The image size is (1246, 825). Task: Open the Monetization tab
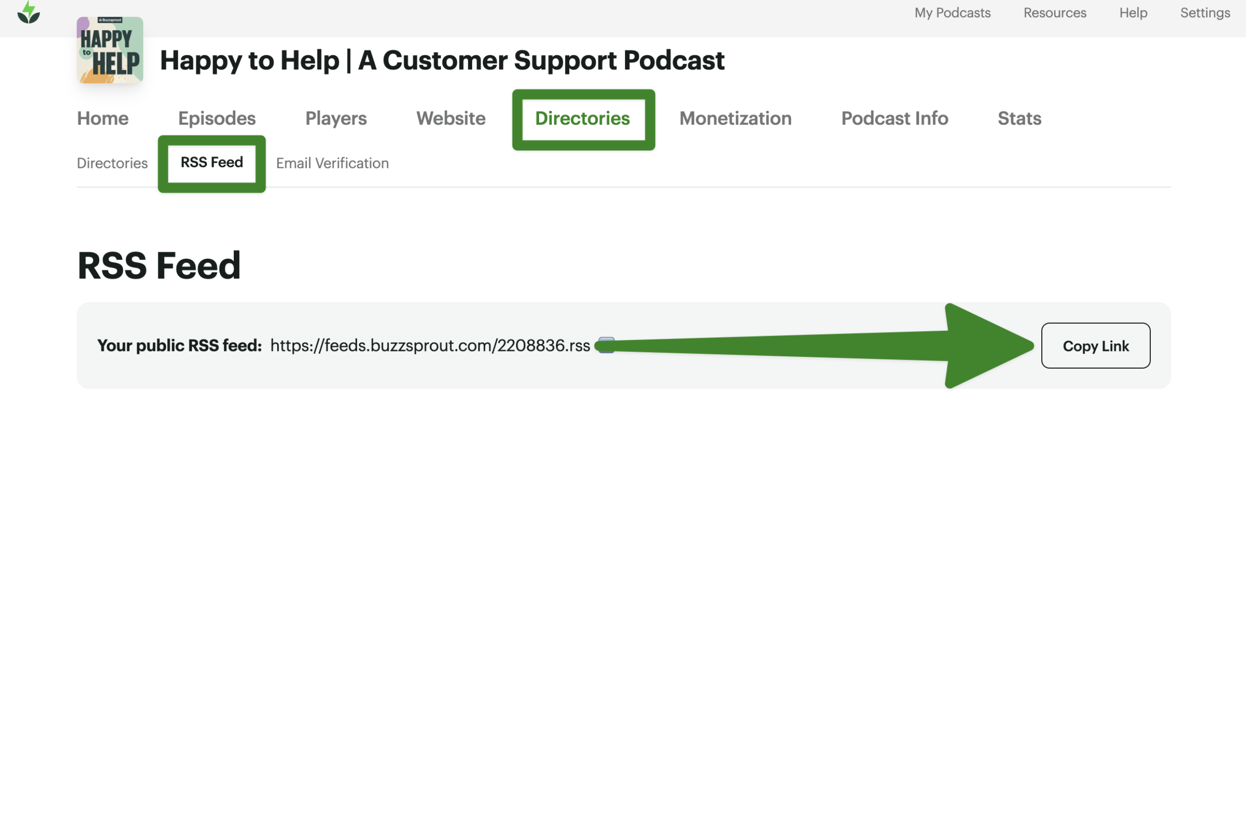734,118
